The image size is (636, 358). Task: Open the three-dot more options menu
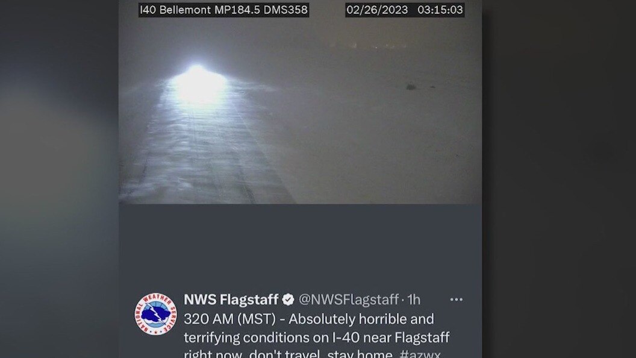tap(457, 300)
